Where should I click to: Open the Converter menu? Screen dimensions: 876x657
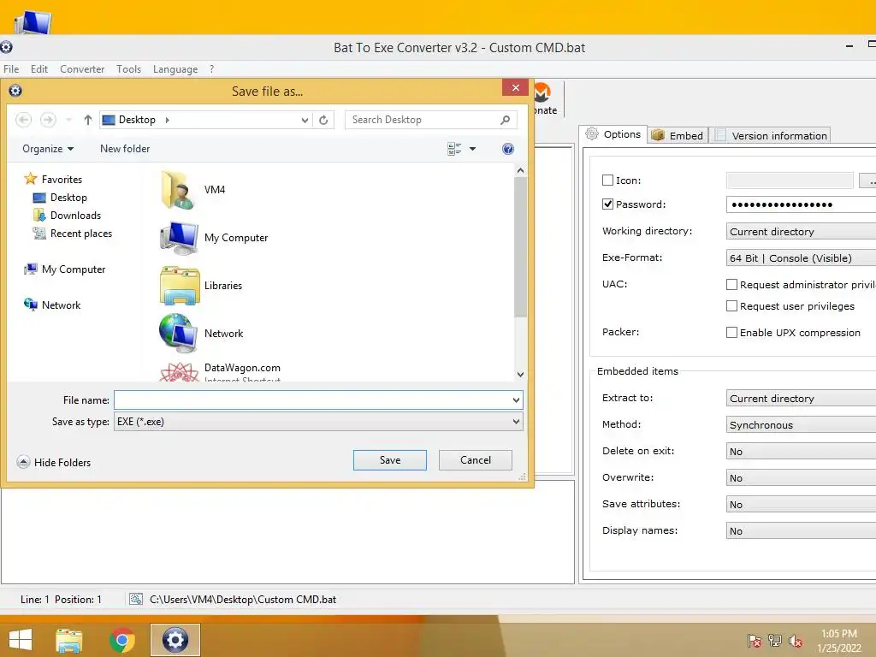(82, 69)
